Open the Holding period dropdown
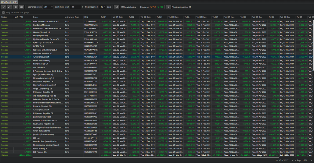 pos(103,7)
